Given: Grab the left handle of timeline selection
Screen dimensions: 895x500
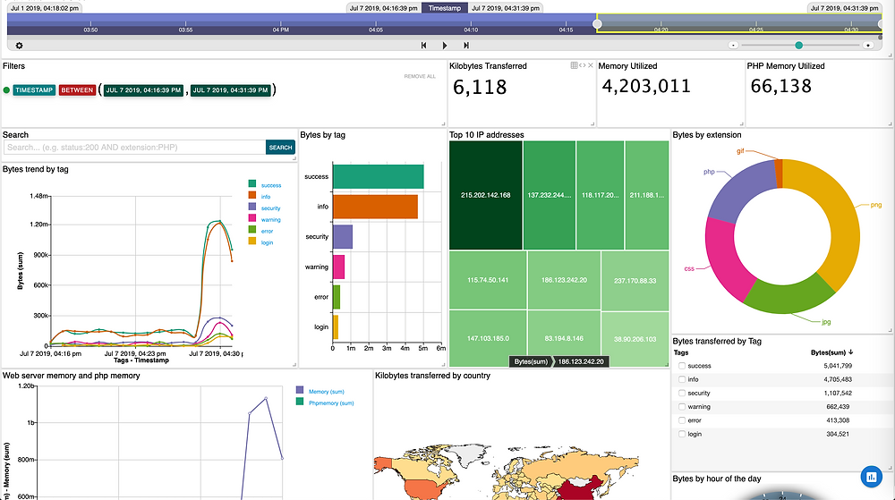Looking at the screenshot, I should pos(597,24).
